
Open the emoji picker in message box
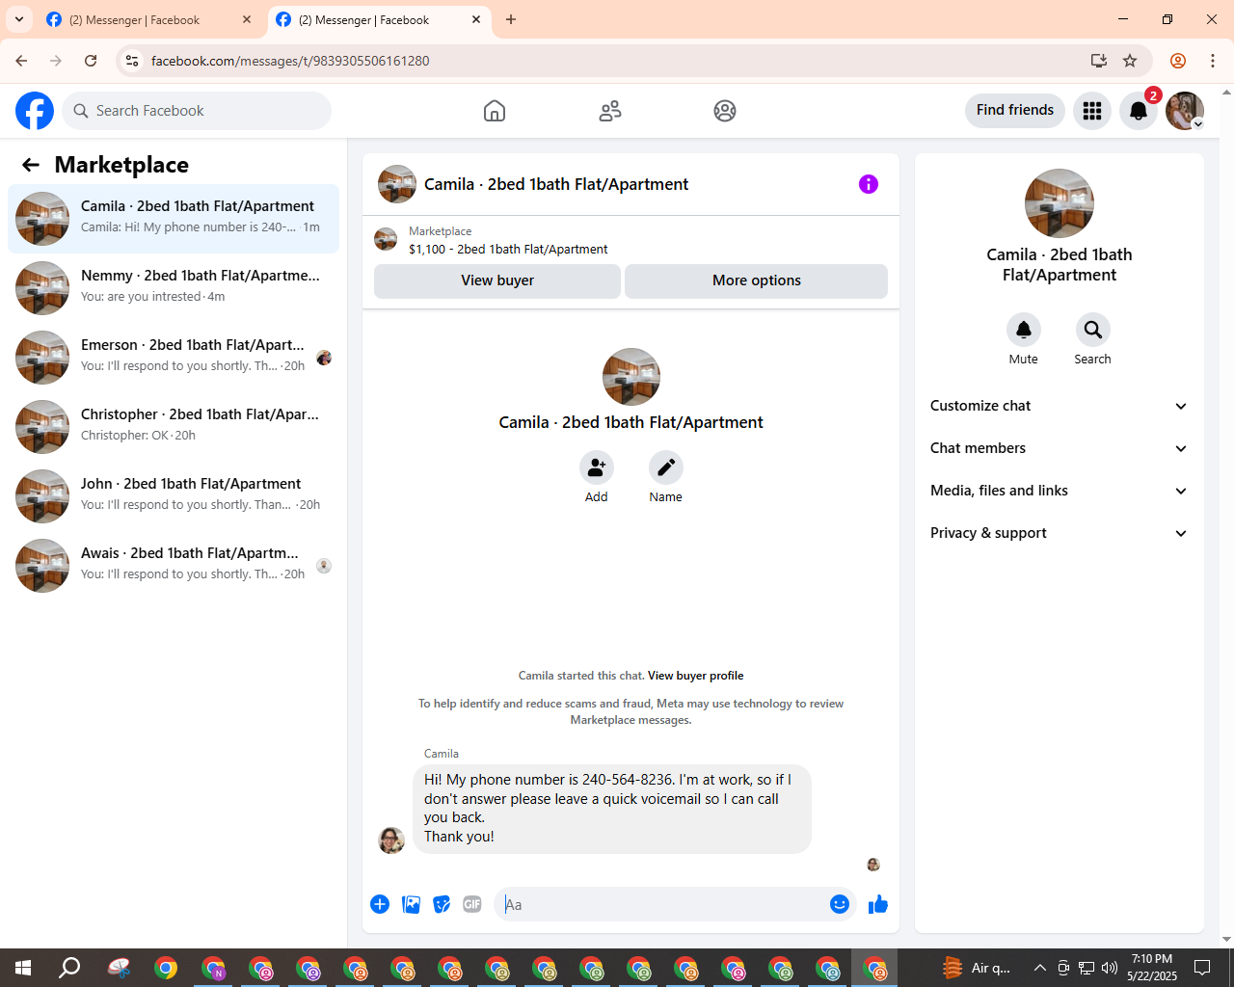(x=840, y=904)
